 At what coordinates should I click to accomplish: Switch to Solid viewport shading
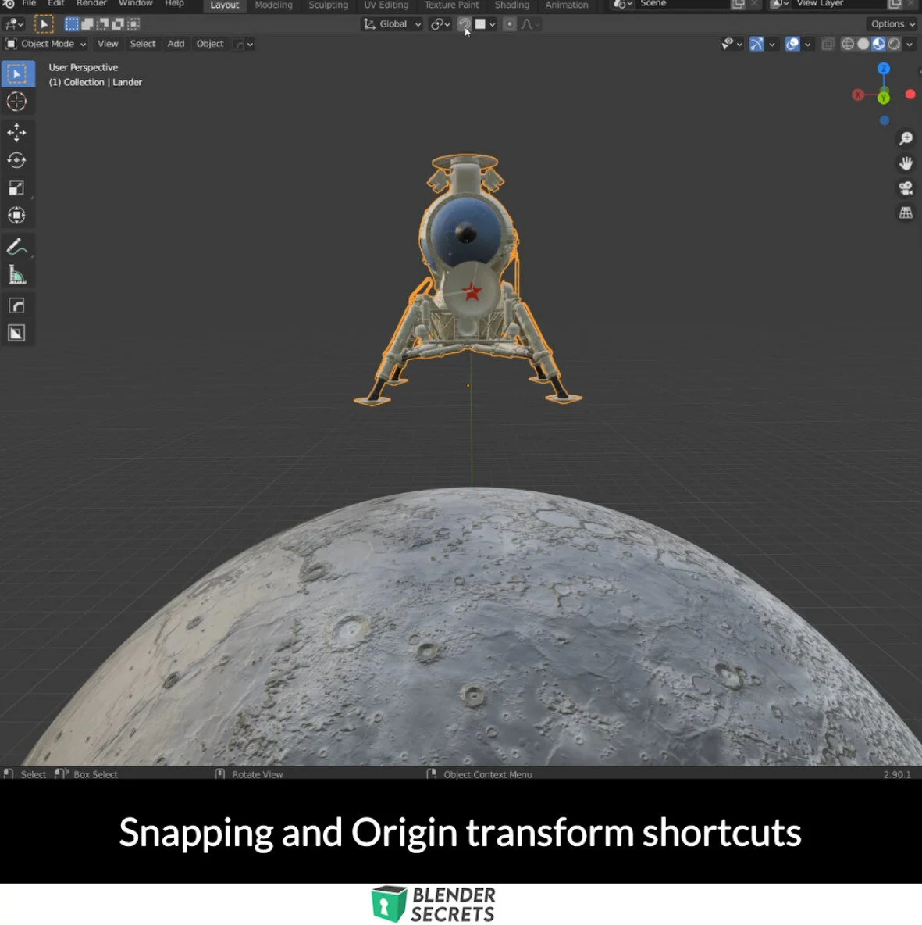click(863, 45)
